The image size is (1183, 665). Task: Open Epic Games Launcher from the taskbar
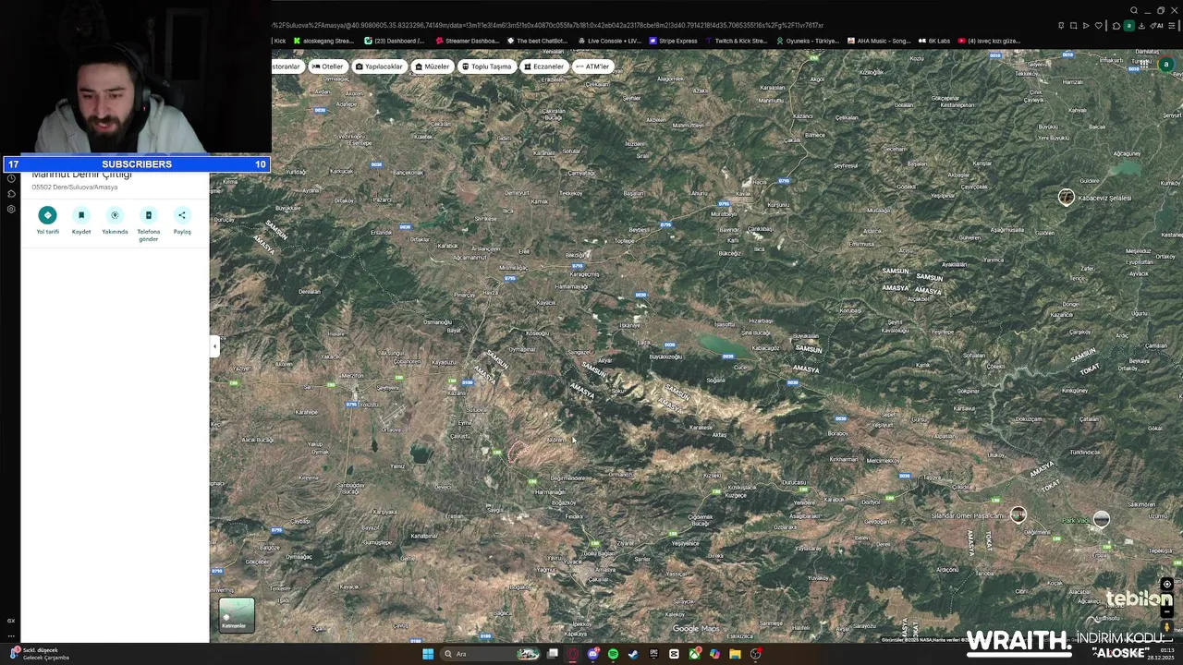(653, 654)
